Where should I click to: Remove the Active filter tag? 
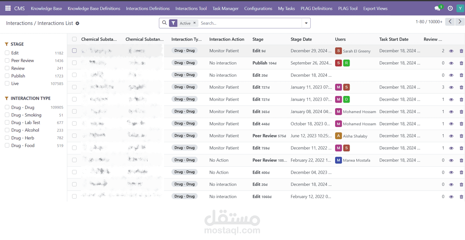click(194, 23)
